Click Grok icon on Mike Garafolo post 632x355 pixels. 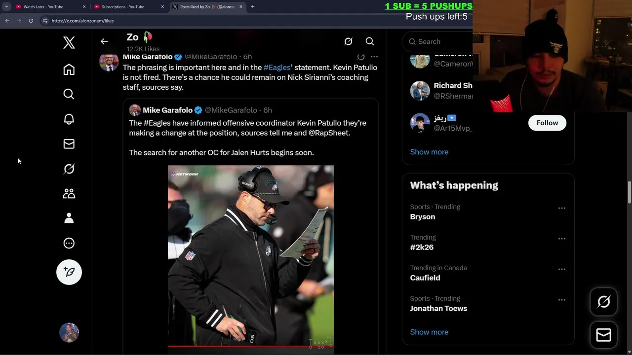(x=361, y=57)
